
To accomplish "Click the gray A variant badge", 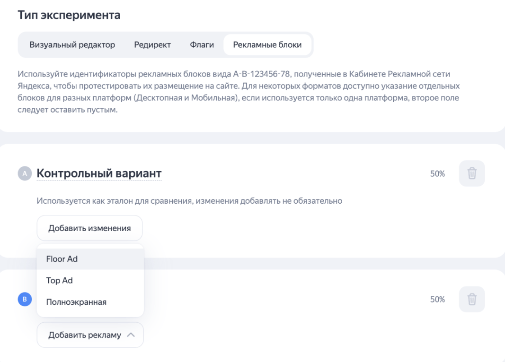I will click(24, 174).
